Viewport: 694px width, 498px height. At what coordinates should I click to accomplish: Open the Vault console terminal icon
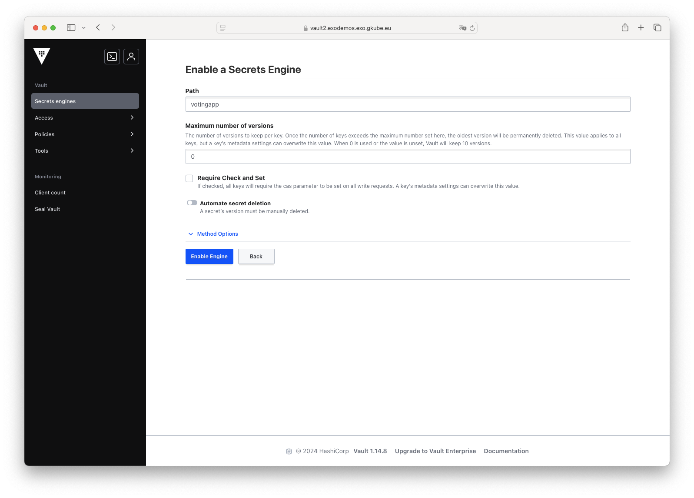point(112,57)
